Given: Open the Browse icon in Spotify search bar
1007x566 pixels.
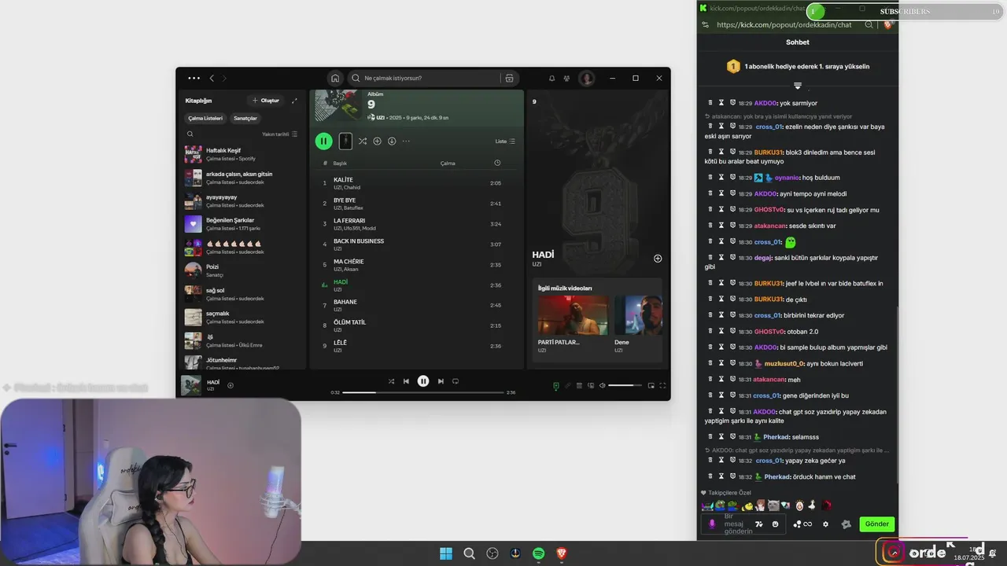Looking at the screenshot, I should (x=509, y=79).
